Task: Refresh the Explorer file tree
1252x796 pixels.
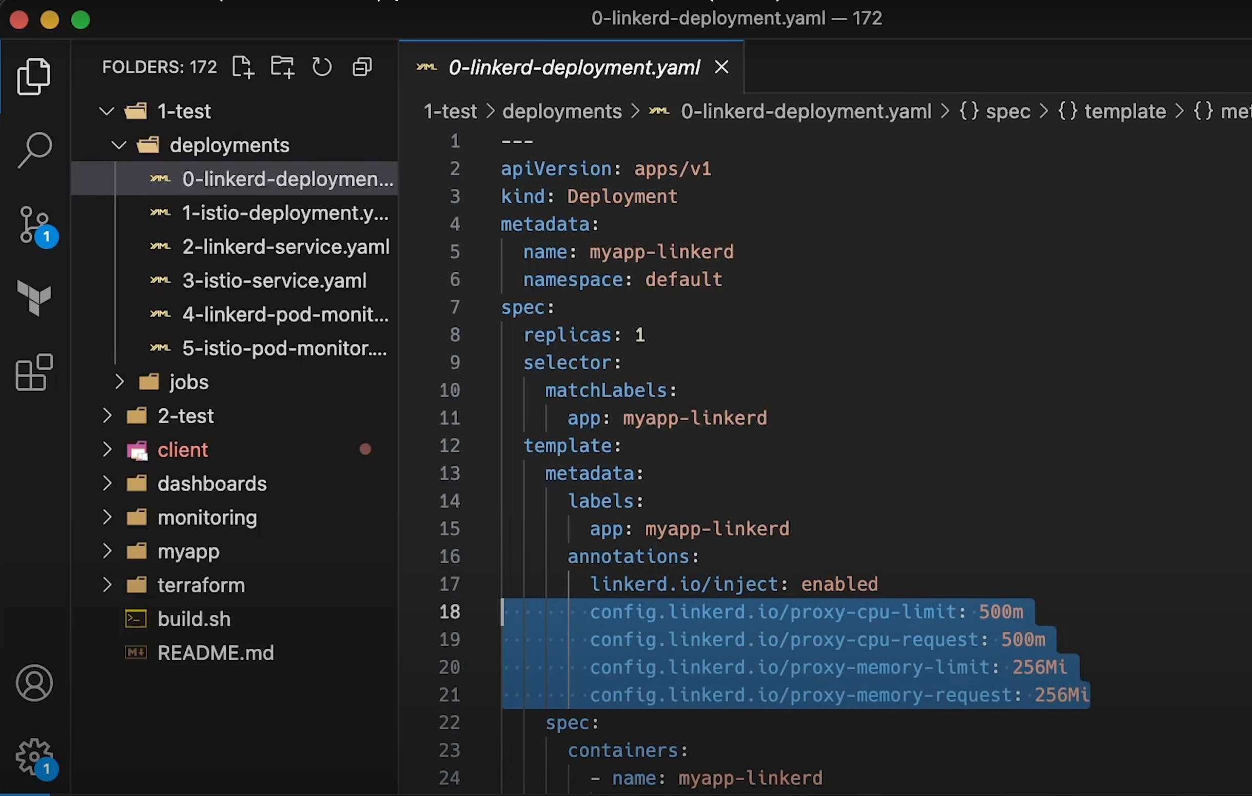Action: coord(322,67)
